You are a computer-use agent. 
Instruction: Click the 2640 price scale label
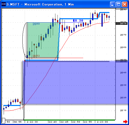pos(123,73)
